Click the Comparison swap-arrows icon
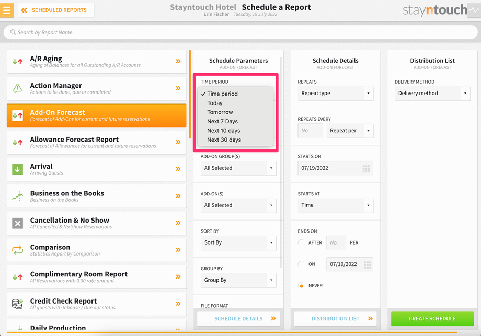Image resolution: width=481 pixels, height=336 pixels. (x=17, y=250)
